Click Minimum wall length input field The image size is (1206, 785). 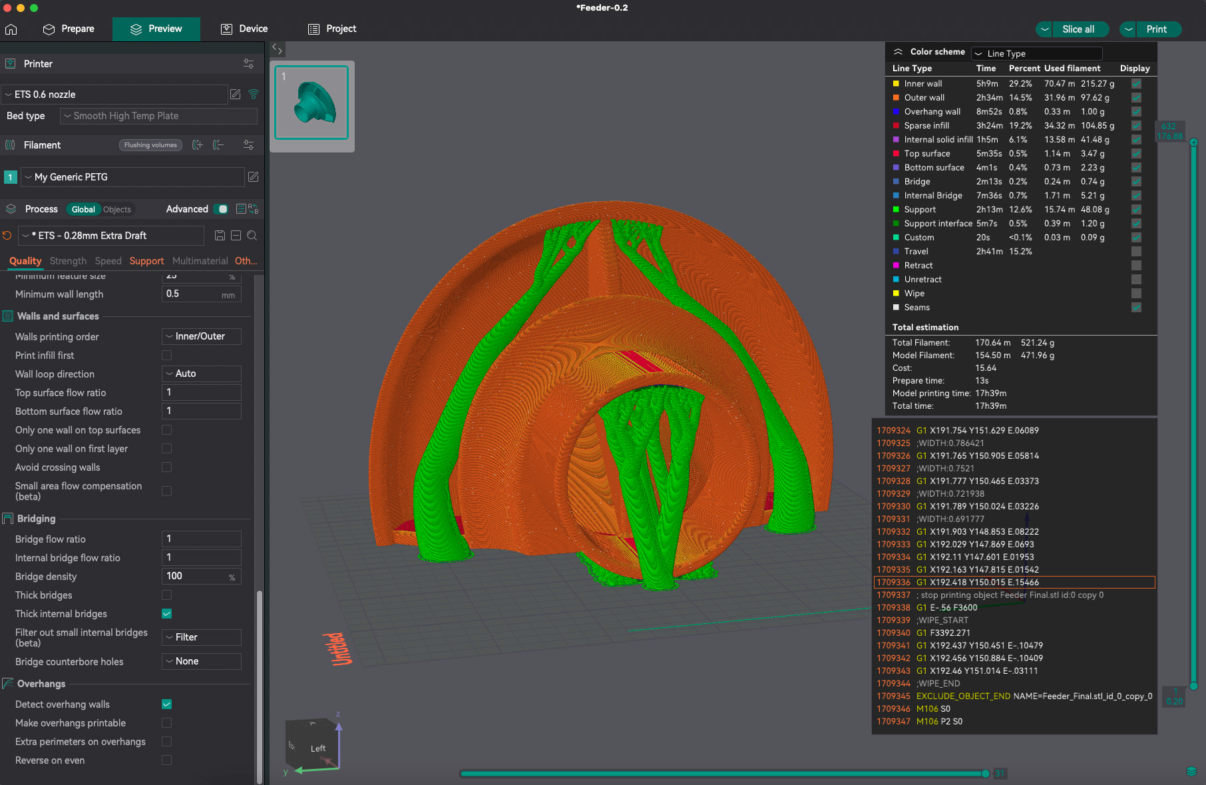point(202,294)
